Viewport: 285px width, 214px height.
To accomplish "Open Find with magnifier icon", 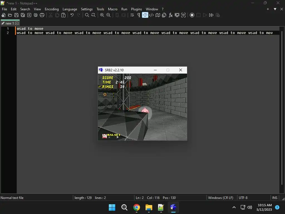I will point(87,15).
